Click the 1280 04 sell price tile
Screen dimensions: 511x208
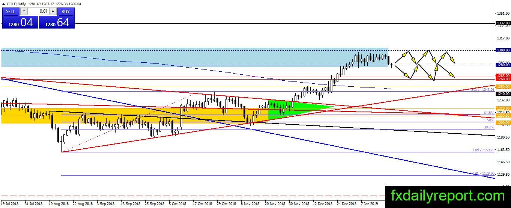(x=20, y=22)
